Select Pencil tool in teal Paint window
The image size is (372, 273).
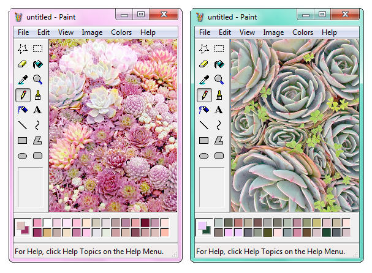[204, 95]
